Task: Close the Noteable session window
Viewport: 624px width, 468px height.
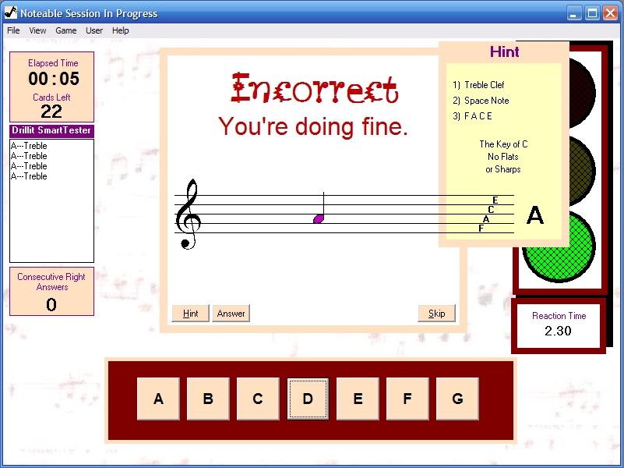Action: coord(611,13)
